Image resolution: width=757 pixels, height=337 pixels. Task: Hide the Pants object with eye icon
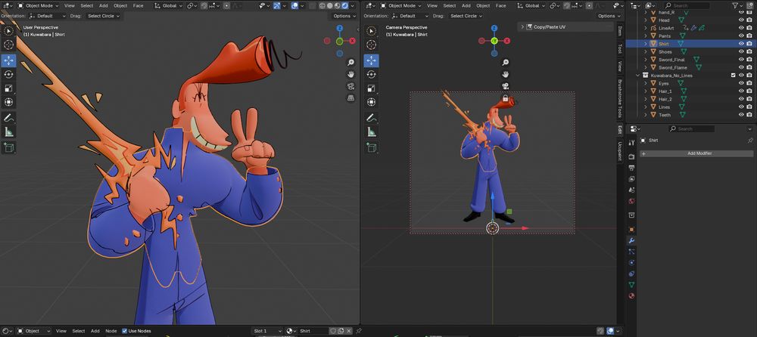point(741,36)
